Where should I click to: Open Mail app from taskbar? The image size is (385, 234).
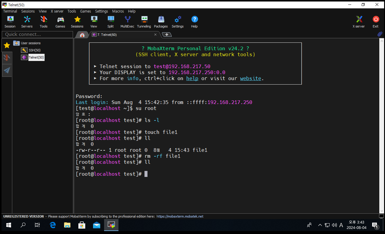[x=97, y=225]
